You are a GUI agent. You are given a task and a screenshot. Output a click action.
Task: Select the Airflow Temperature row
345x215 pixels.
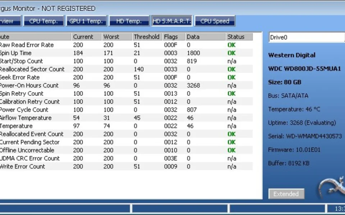(x=126, y=118)
